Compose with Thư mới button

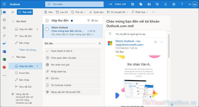click(x=25, y=12)
